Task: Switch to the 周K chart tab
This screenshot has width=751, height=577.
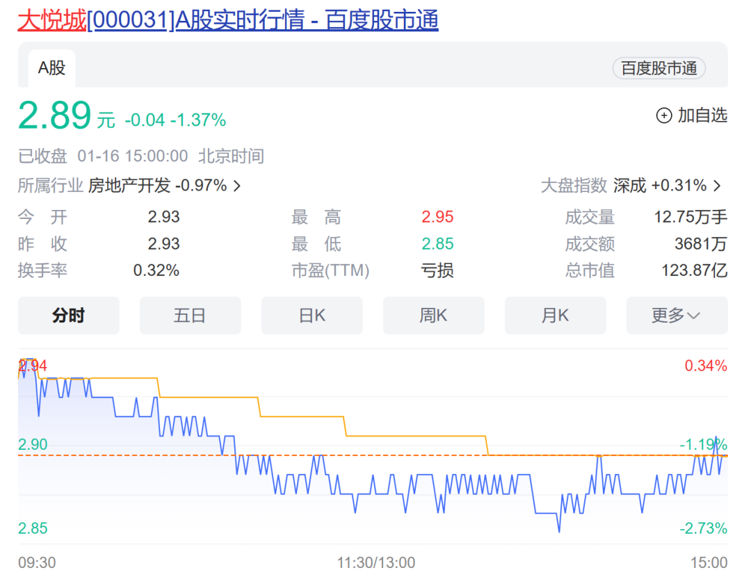Action: click(x=433, y=316)
